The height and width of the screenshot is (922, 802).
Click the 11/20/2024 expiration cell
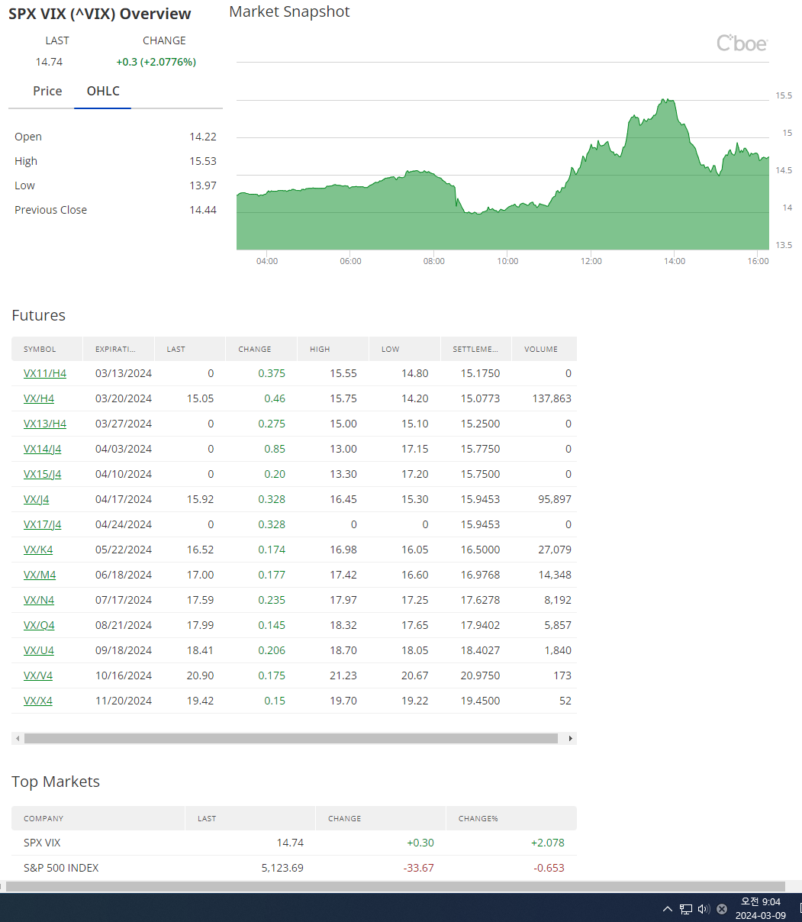click(124, 701)
